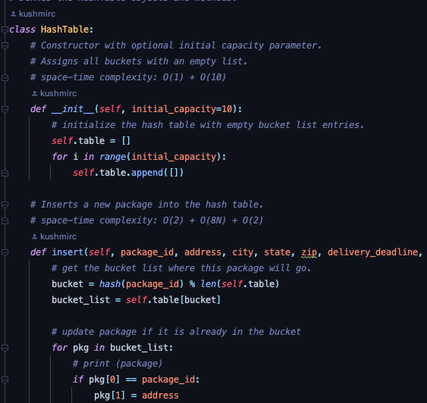
Task: Collapse the 'for pkg in bucket_list' loop
Action: tap(5, 348)
